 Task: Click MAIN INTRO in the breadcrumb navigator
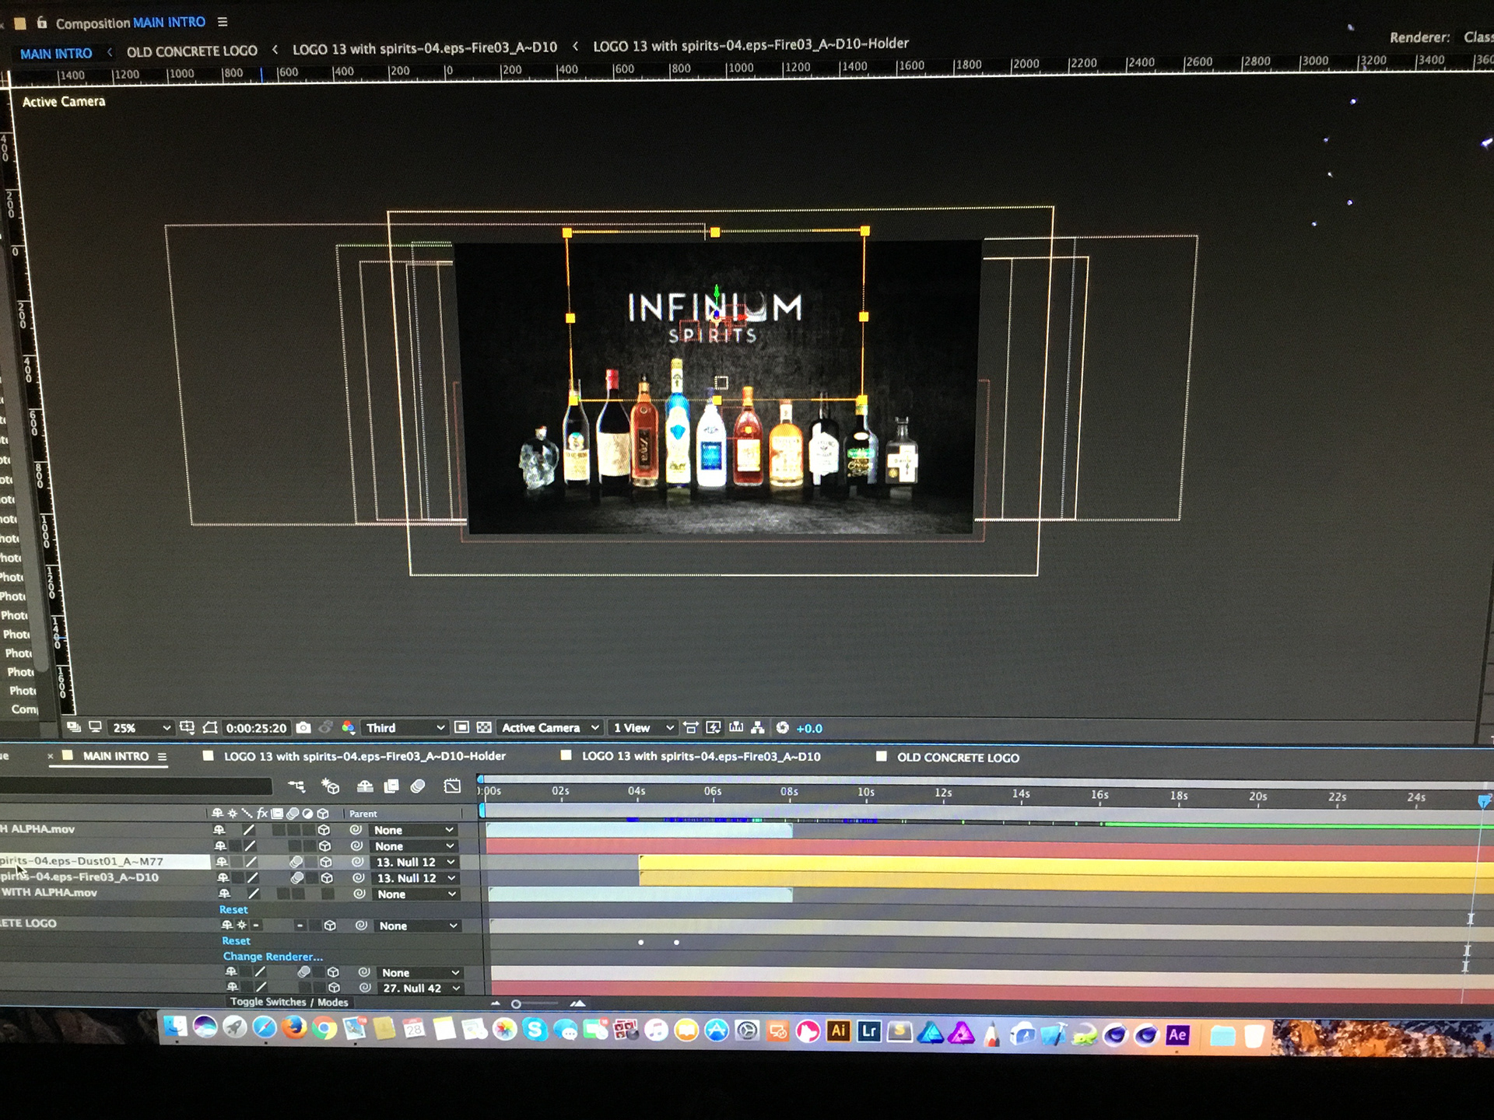[56, 54]
